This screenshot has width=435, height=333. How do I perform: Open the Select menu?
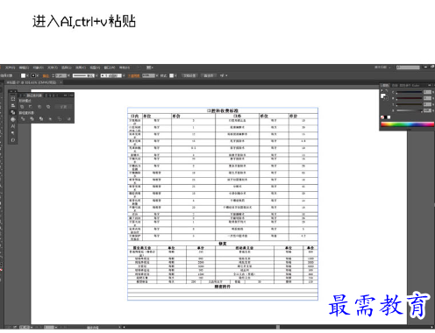pyautogui.click(x=67, y=67)
